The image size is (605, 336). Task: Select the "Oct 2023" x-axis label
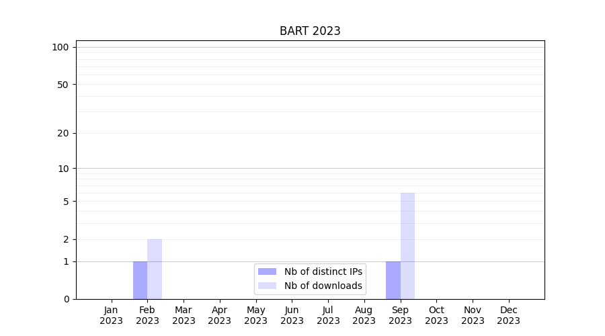(x=436, y=315)
